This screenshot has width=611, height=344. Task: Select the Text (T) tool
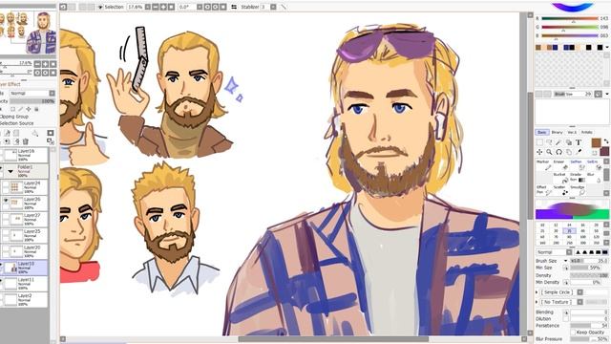pos(579,142)
